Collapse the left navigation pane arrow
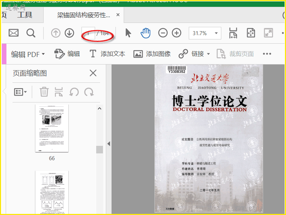 click(x=109, y=144)
